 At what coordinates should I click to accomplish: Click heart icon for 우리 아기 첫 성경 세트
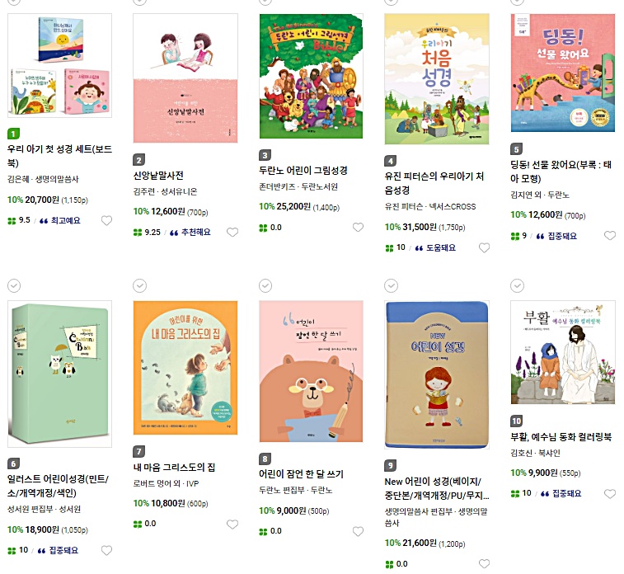click(106, 220)
